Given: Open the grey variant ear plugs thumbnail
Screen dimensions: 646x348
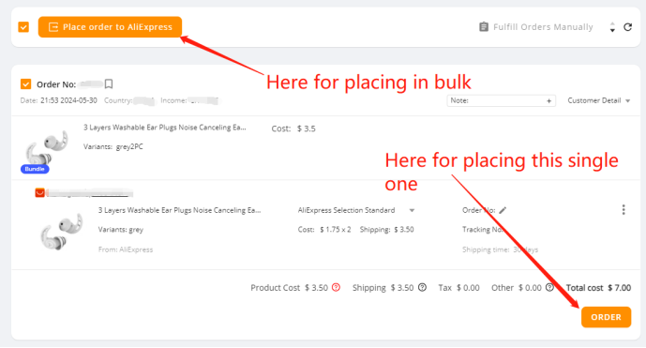Looking at the screenshot, I should pos(61,231).
